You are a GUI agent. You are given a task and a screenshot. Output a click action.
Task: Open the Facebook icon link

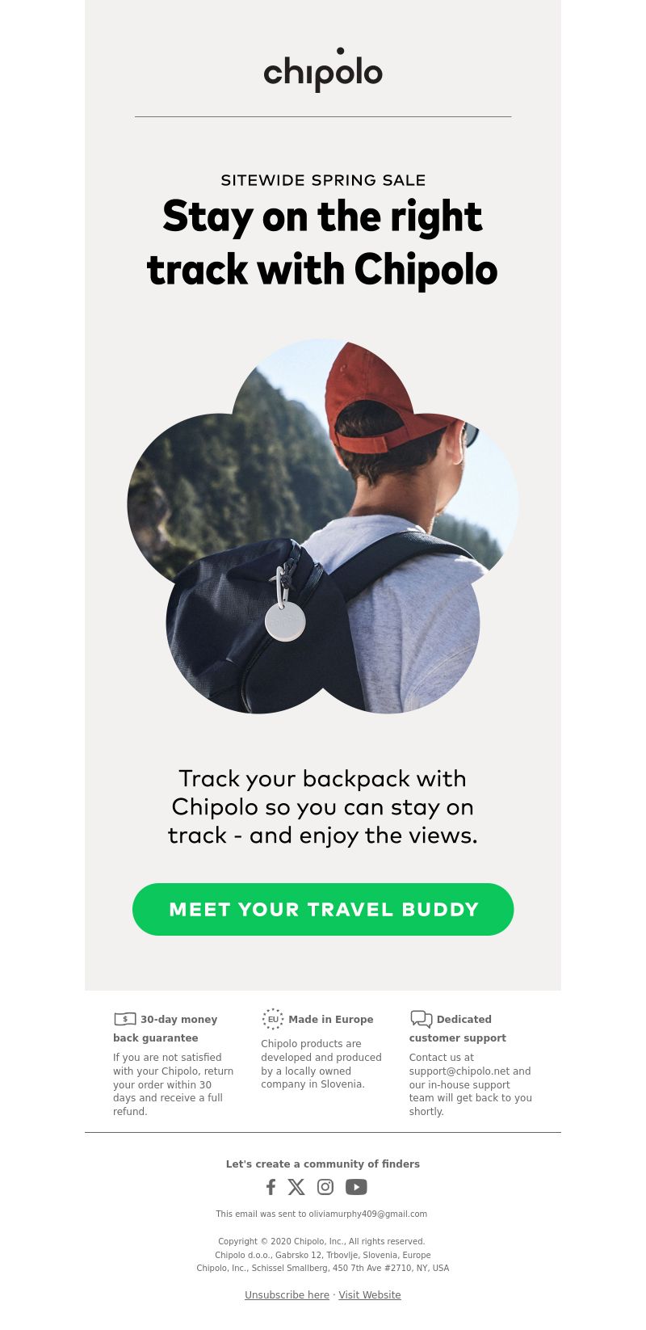(x=271, y=1187)
